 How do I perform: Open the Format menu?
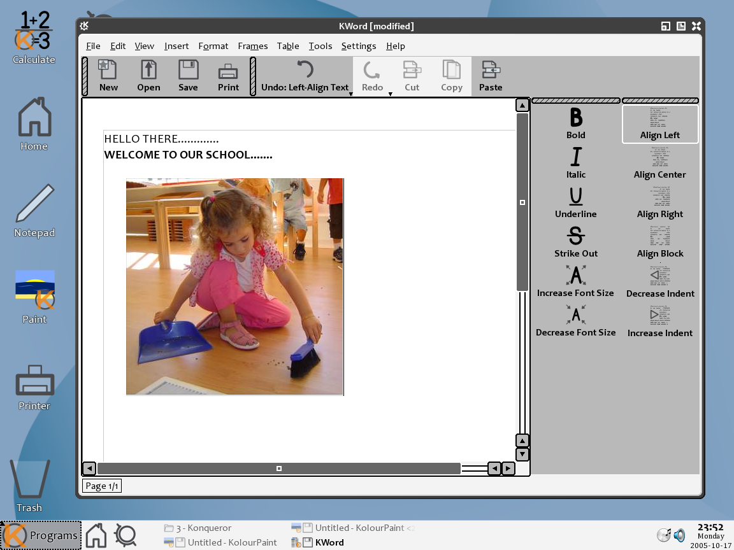pos(213,46)
